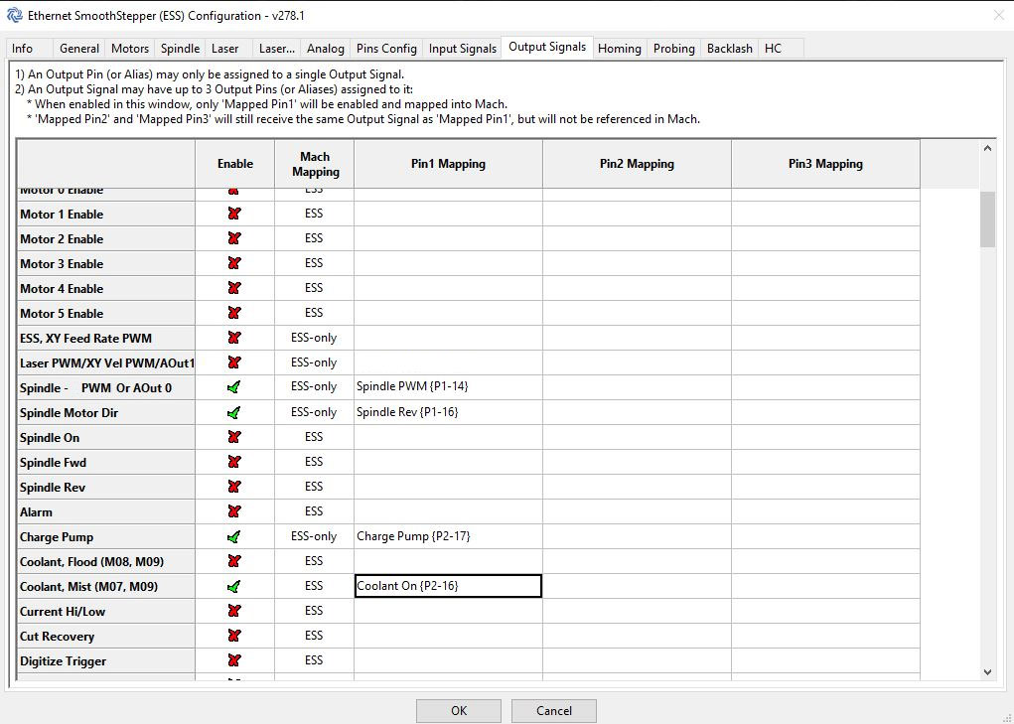Image resolution: width=1014 pixels, height=724 pixels.
Task: Select the 'Spindle Rev {P1-16}' mapping cell
Action: [x=448, y=412]
